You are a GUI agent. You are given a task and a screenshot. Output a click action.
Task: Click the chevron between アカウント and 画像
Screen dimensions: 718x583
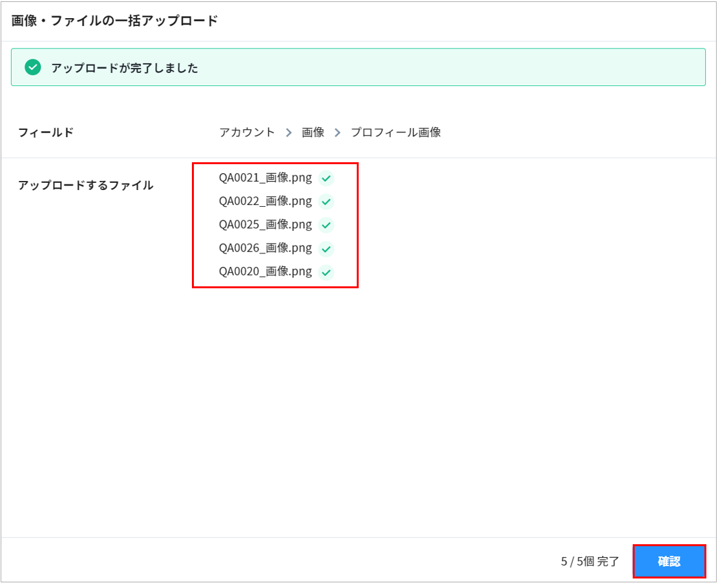(289, 132)
